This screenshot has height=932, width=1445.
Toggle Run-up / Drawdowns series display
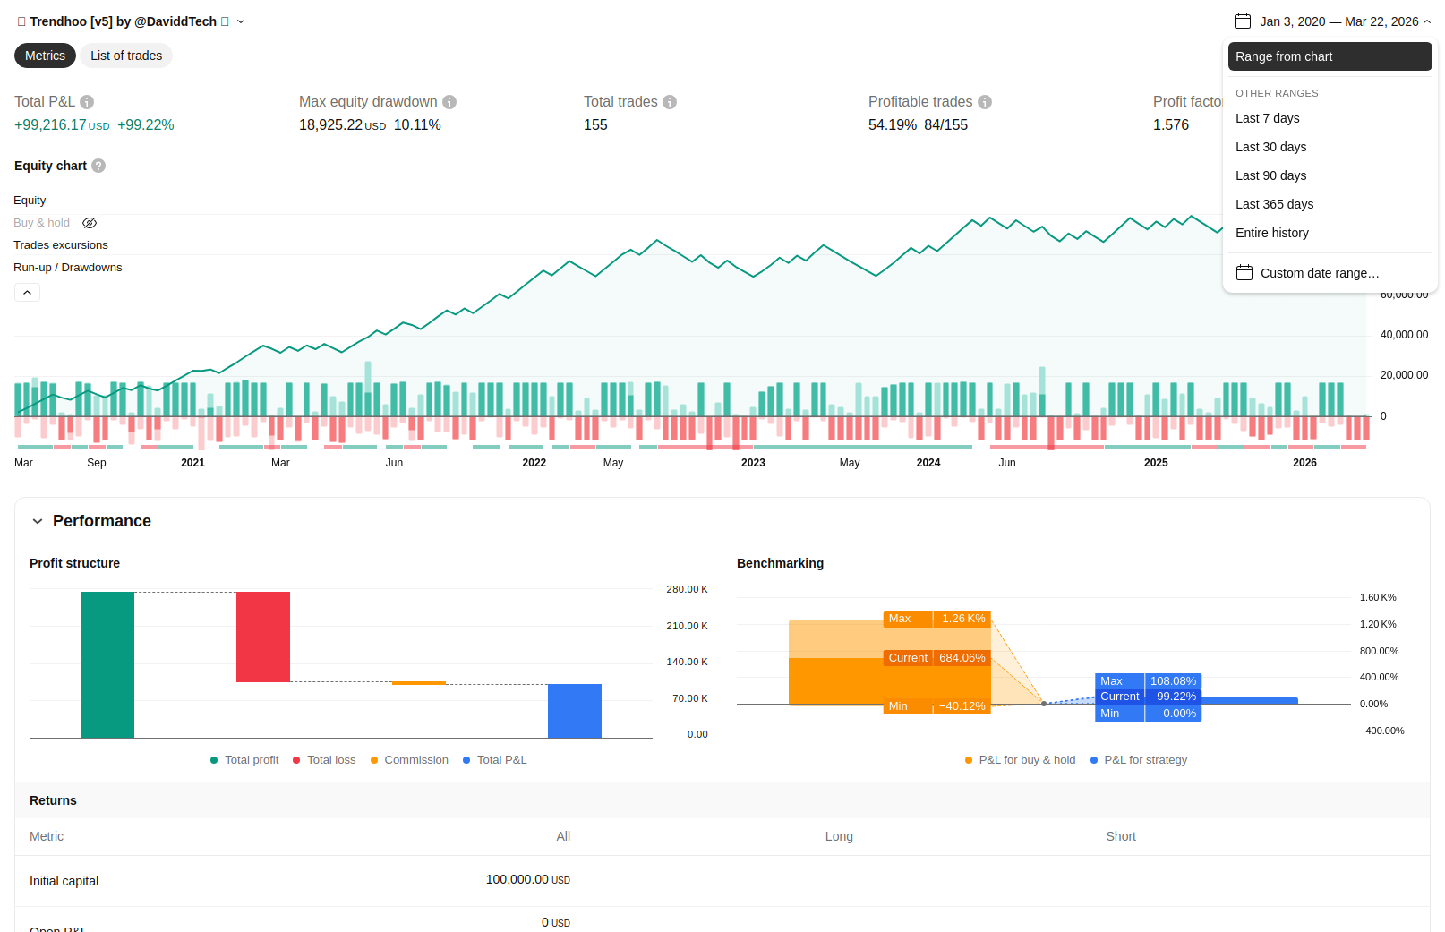click(x=68, y=268)
